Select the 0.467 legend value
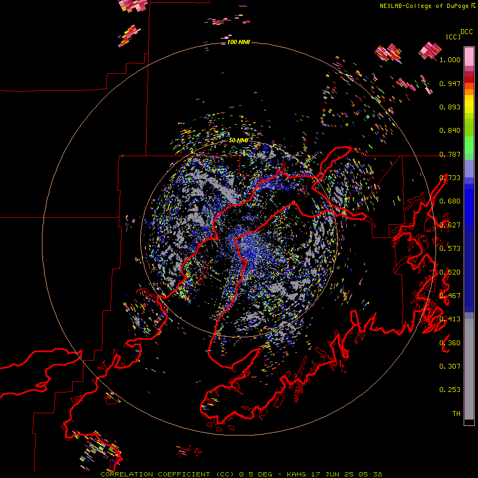The width and height of the screenshot is (478, 478). (450, 296)
